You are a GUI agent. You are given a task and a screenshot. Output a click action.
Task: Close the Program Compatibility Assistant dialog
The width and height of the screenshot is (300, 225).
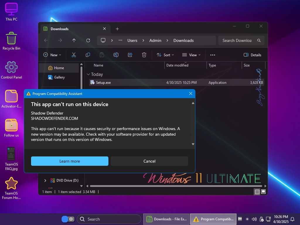pos(191,93)
